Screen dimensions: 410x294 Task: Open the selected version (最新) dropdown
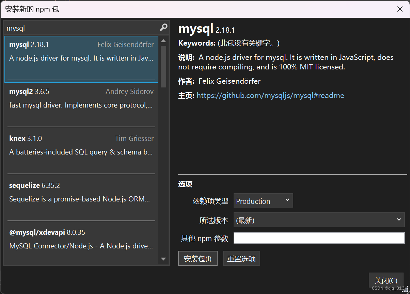pos(319,220)
